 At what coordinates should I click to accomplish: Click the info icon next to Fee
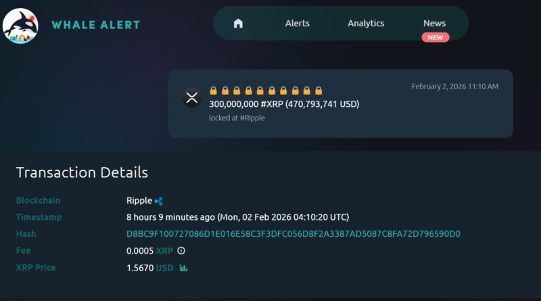coord(181,251)
